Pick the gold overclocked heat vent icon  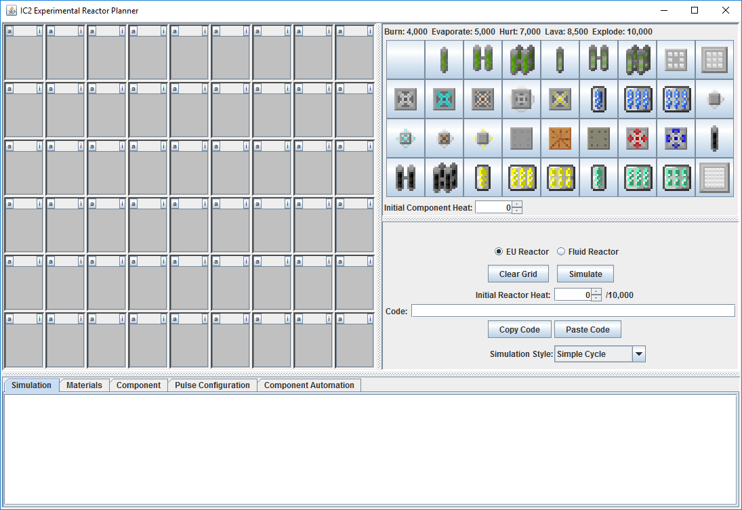(x=560, y=99)
